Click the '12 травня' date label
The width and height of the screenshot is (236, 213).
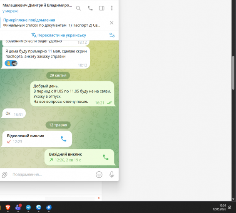(58, 125)
